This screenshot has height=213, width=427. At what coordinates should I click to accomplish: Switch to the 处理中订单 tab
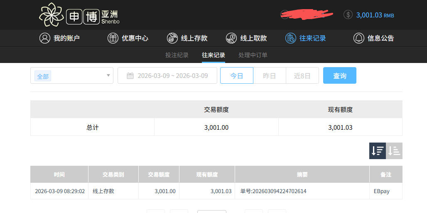coord(253,55)
